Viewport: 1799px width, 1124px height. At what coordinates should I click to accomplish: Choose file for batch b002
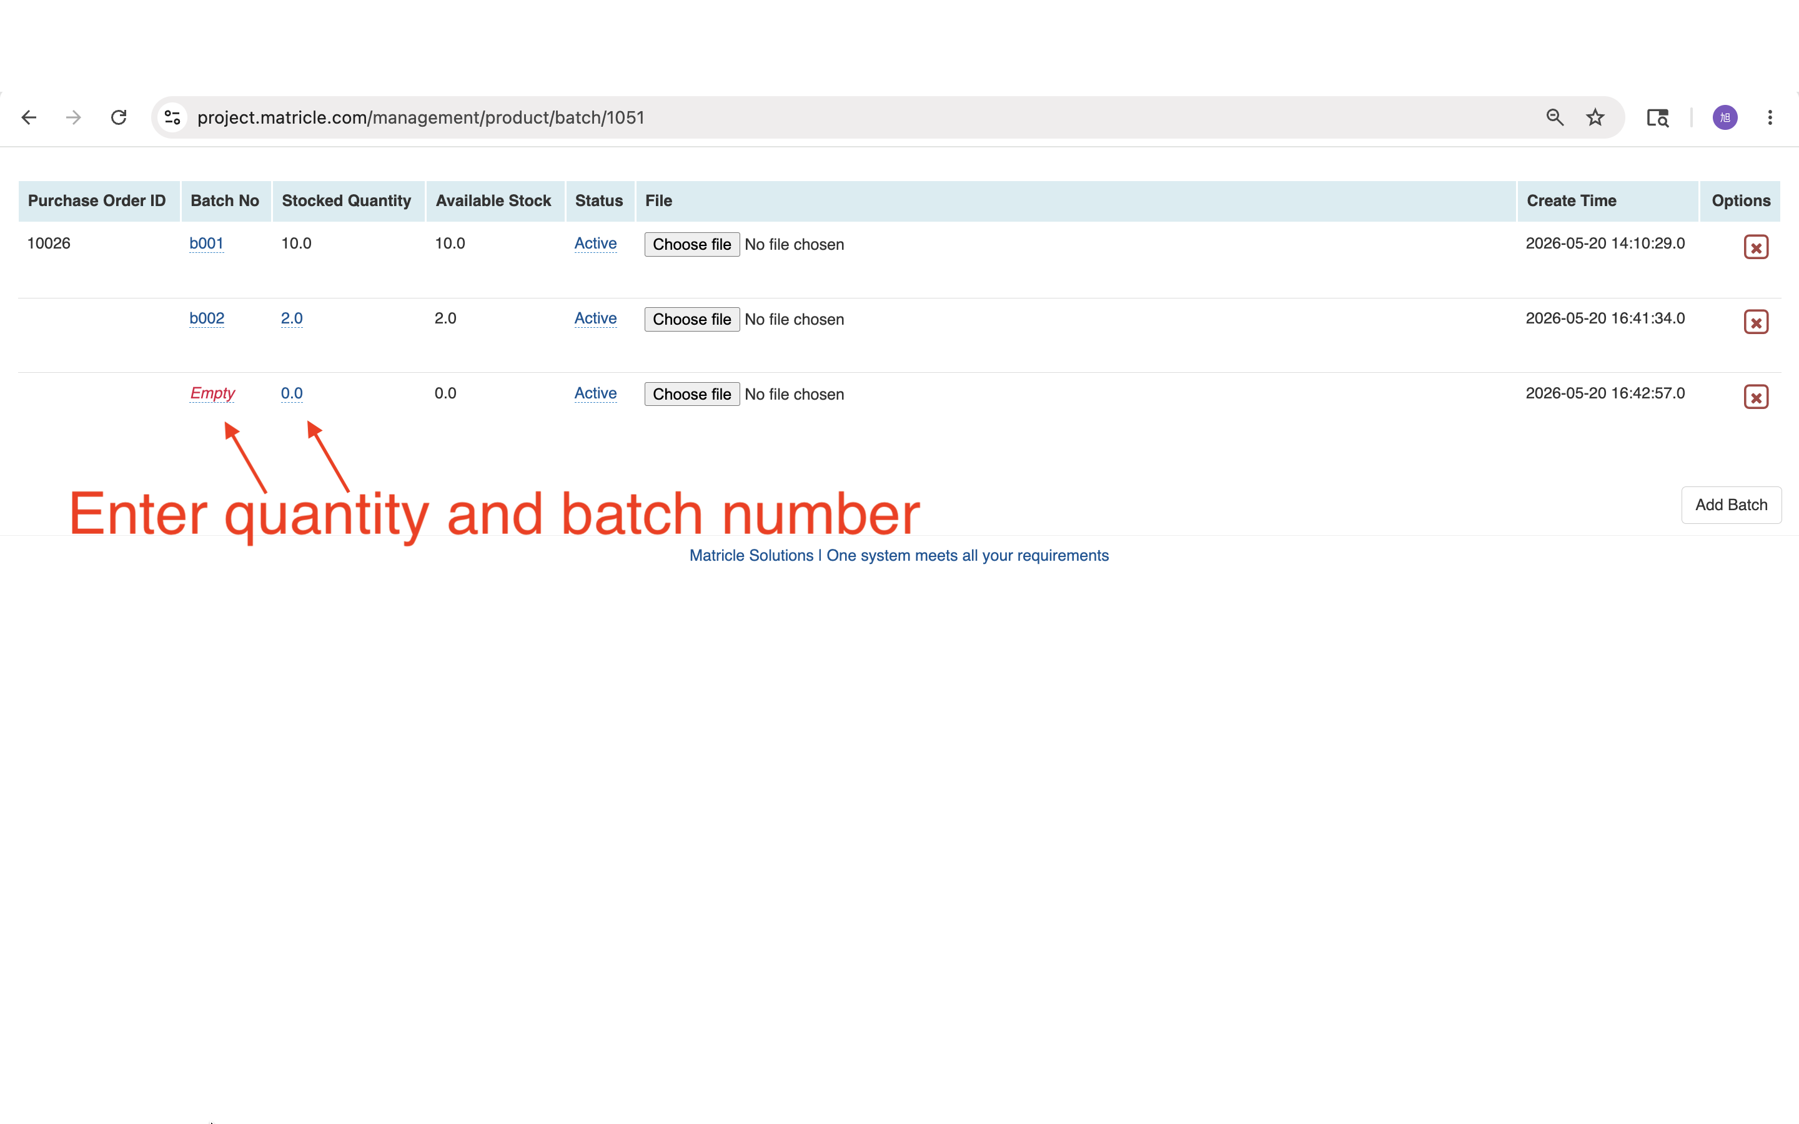(691, 320)
